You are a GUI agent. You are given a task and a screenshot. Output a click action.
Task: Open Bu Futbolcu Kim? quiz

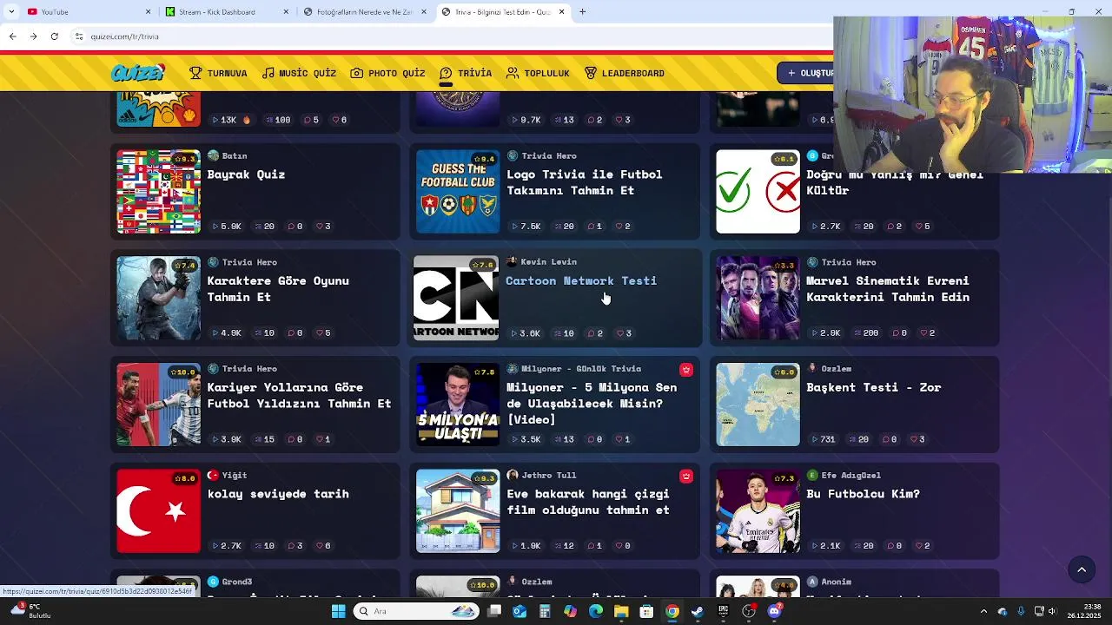pos(863,494)
